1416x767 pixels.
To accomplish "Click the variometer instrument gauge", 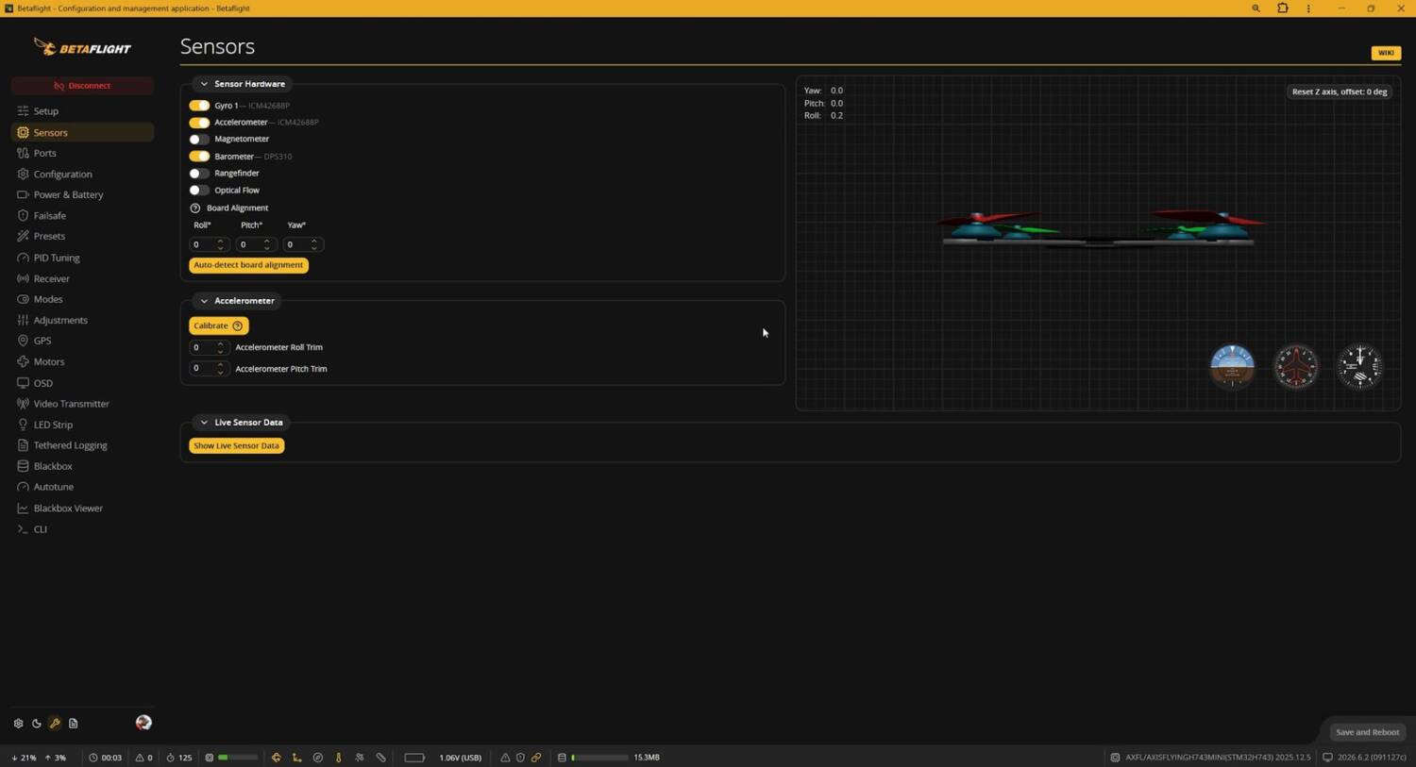I will click(x=1360, y=366).
